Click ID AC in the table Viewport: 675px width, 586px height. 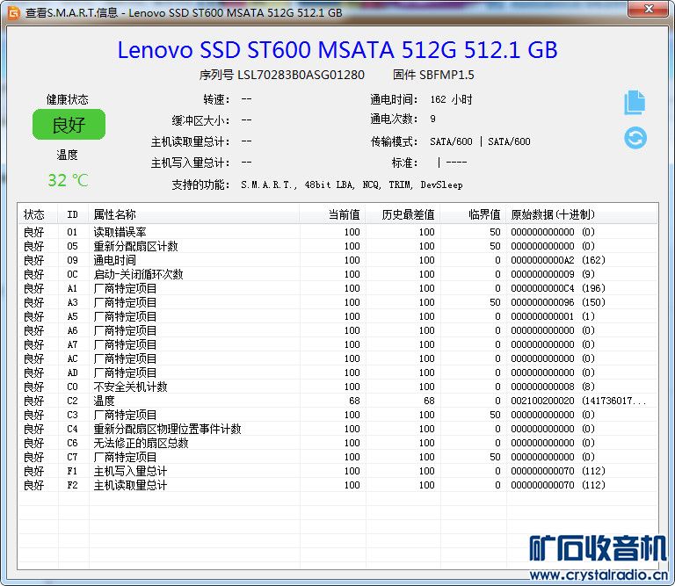pyautogui.click(x=72, y=358)
